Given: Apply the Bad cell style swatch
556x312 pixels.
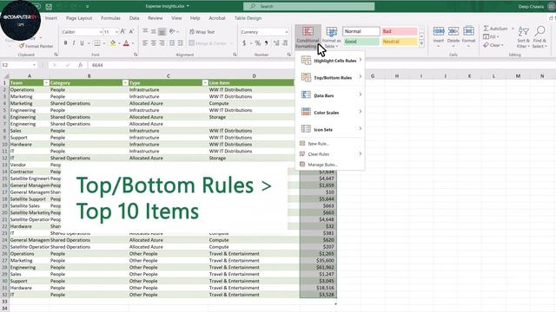Looking at the screenshot, I should [x=400, y=31].
